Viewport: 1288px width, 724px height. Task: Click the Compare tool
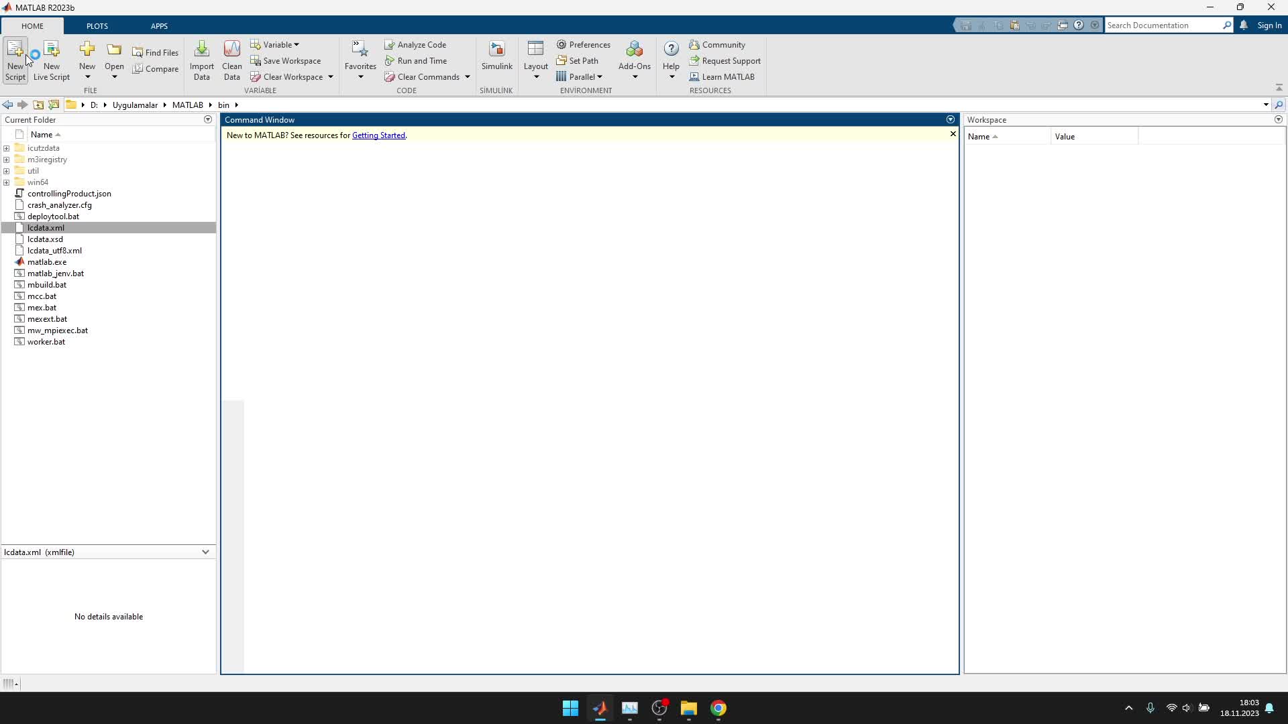tap(156, 68)
